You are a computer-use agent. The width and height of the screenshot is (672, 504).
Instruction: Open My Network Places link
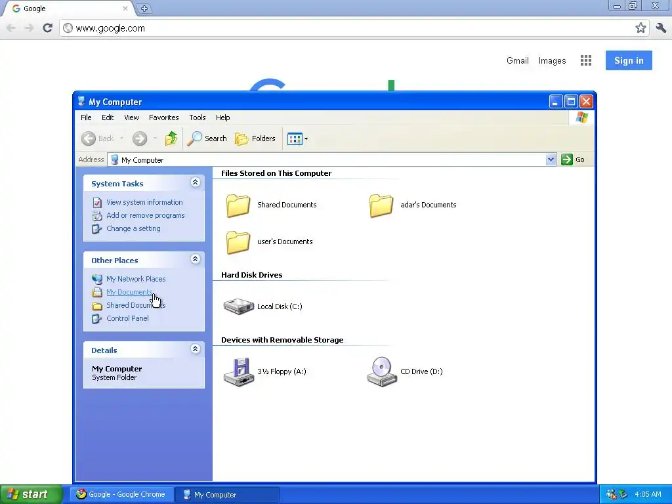click(x=136, y=279)
